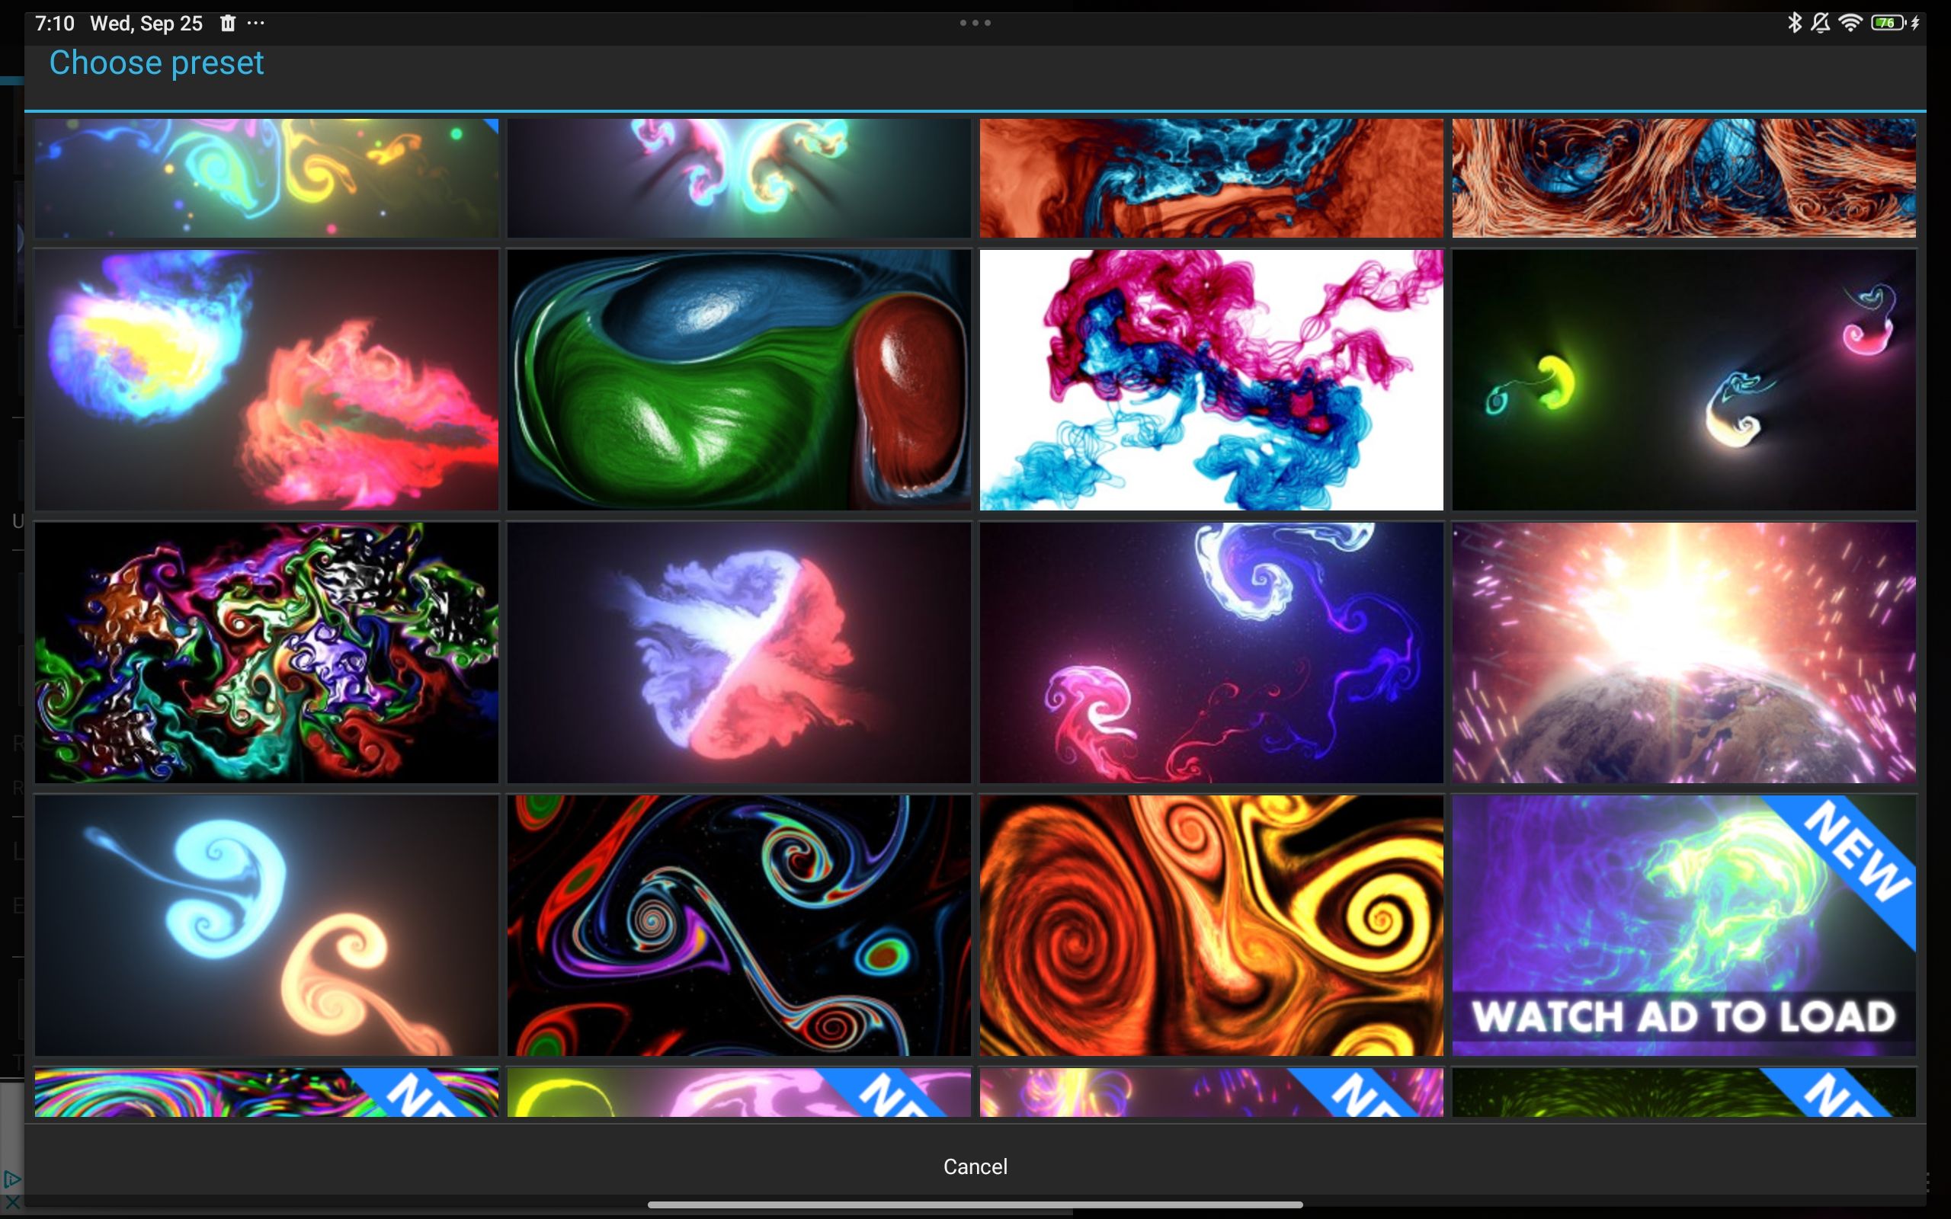Pick the magenta and blue ink on white preset
This screenshot has height=1219, width=1951.
tap(1211, 379)
